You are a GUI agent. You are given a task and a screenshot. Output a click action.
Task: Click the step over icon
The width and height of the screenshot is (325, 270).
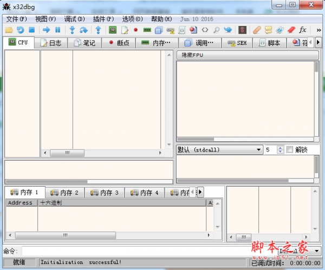(84, 30)
